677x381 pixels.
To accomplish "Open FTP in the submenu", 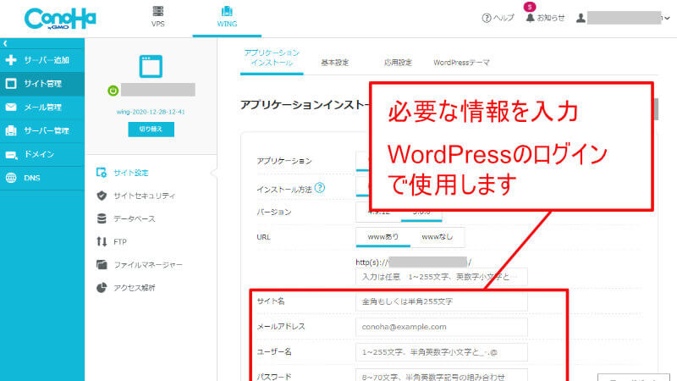I will (120, 242).
